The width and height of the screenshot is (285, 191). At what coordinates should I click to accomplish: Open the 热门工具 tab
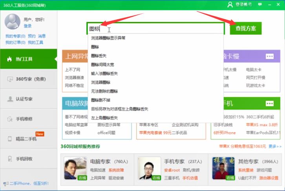click(29, 59)
